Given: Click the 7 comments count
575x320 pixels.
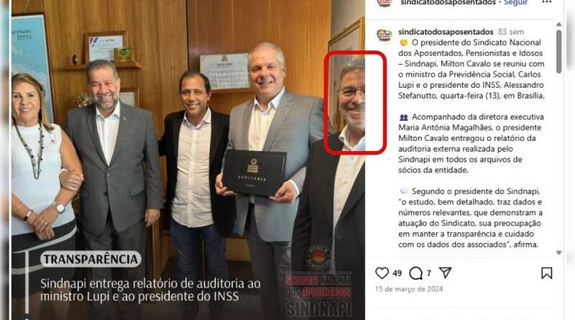Looking at the screenshot, I should tap(428, 273).
